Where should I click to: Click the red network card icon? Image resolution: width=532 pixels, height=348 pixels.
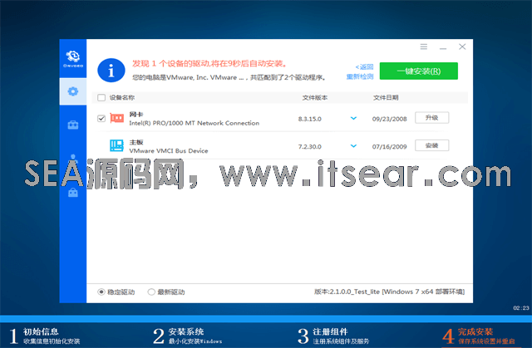[x=117, y=118]
